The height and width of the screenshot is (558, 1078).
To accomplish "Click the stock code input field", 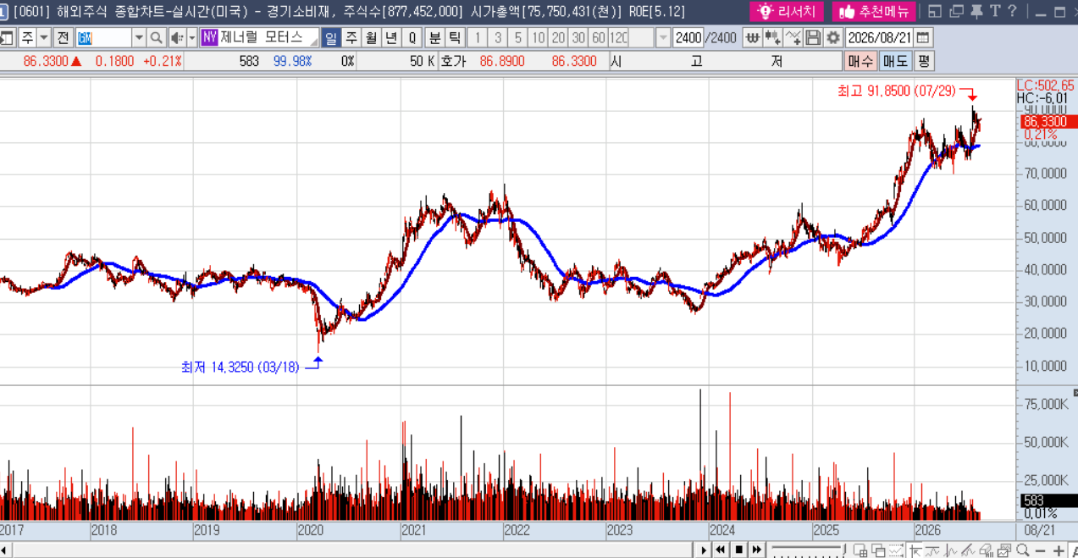I will [103, 38].
